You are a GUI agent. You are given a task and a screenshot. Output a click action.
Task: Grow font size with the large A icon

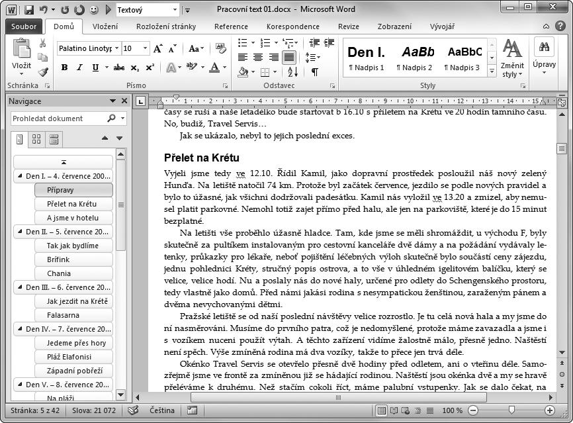click(x=157, y=48)
